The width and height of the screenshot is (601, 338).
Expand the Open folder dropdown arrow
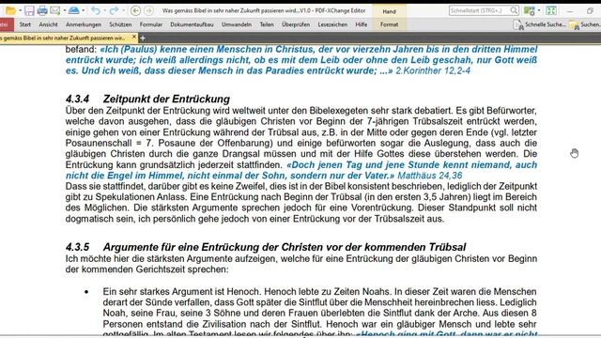coord(20,10)
